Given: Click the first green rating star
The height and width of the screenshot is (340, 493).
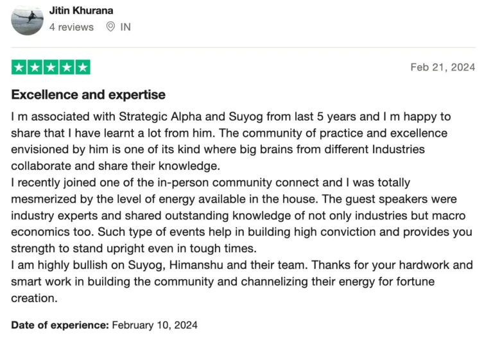Looking at the screenshot, I should tap(19, 67).
